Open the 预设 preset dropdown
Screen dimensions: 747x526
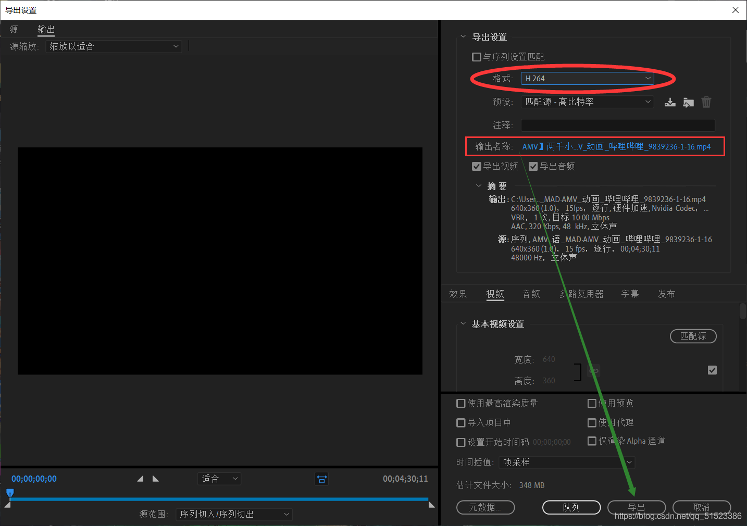click(x=587, y=102)
